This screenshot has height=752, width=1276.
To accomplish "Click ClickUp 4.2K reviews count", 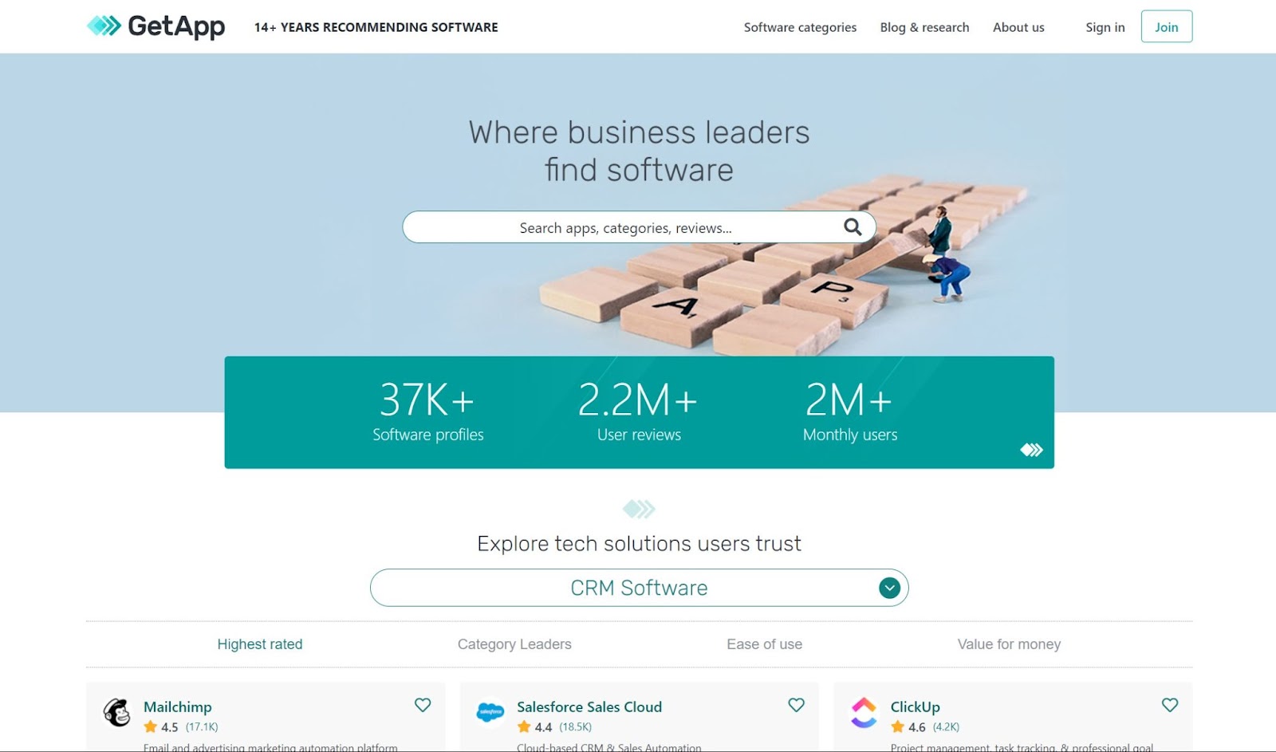I will [x=946, y=727].
